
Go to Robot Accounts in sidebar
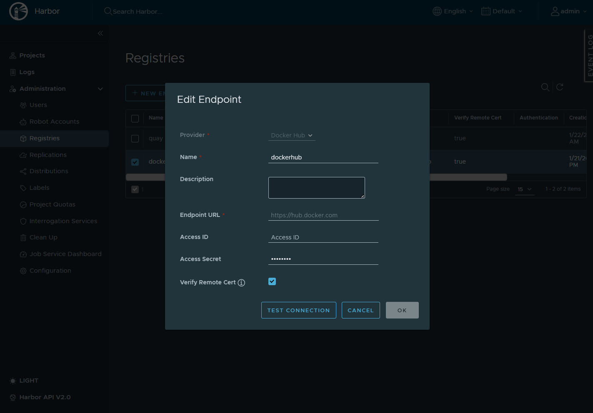[x=54, y=122]
